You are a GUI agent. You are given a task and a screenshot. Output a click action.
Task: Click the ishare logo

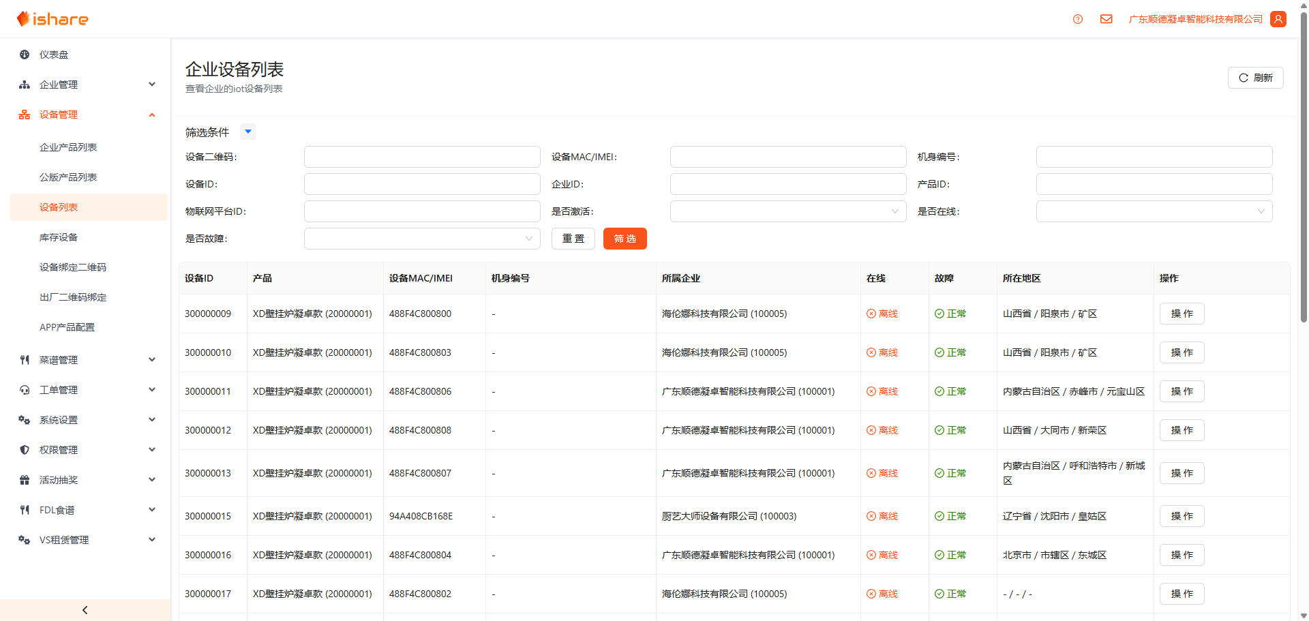(52, 19)
